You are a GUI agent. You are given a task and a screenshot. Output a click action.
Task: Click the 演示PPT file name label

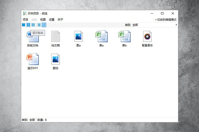[33, 68]
